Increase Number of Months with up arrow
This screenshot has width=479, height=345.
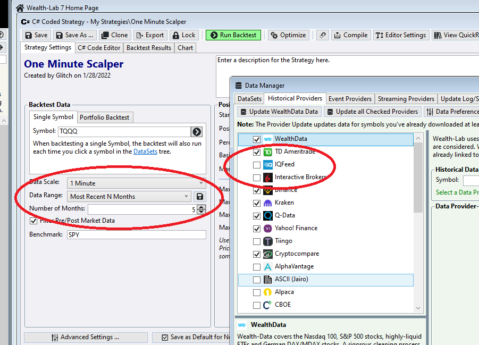point(201,207)
